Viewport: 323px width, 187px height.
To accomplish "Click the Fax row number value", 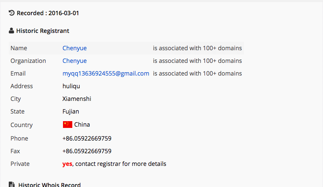I will [87, 151].
